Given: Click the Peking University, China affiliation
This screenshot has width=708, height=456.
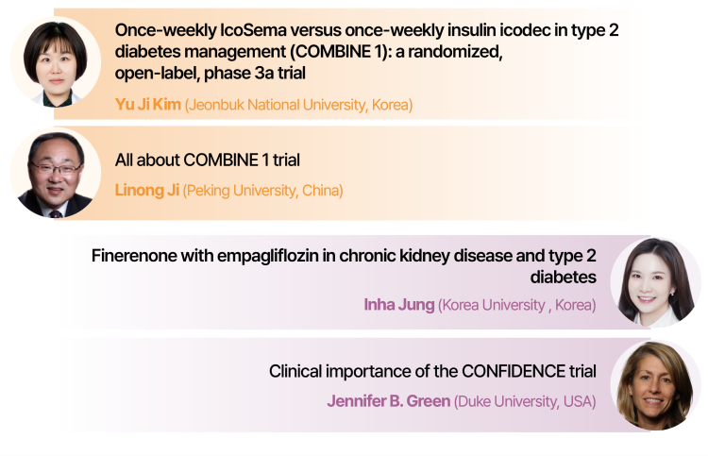Looking at the screenshot, I should pyautogui.click(x=263, y=190).
